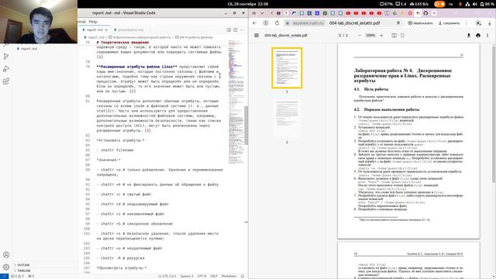
Task: Open errors and warnings count in status bar
Action: point(18,276)
